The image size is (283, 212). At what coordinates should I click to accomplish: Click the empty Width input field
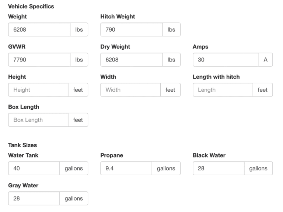click(130, 90)
